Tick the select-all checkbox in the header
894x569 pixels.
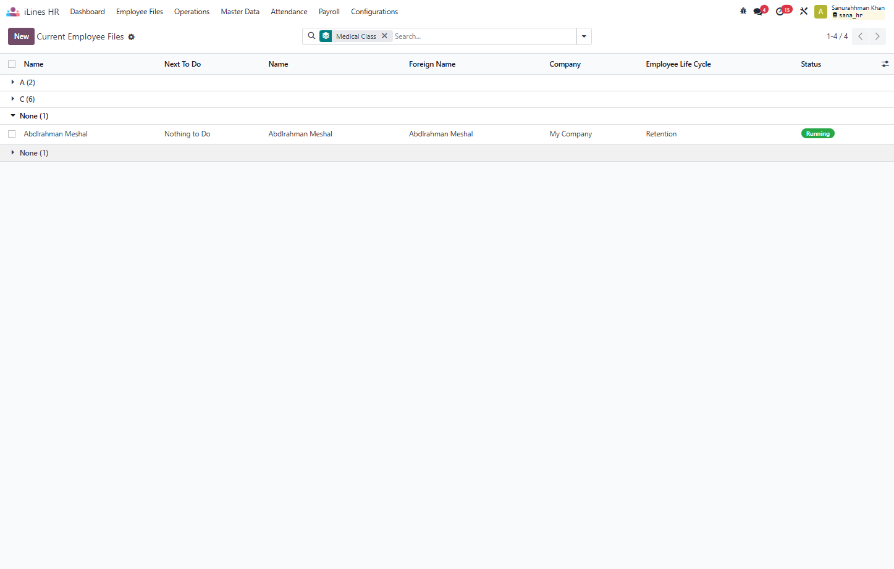tap(12, 64)
